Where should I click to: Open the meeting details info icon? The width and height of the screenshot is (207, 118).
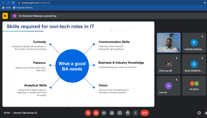pyautogui.click(x=199, y=113)
